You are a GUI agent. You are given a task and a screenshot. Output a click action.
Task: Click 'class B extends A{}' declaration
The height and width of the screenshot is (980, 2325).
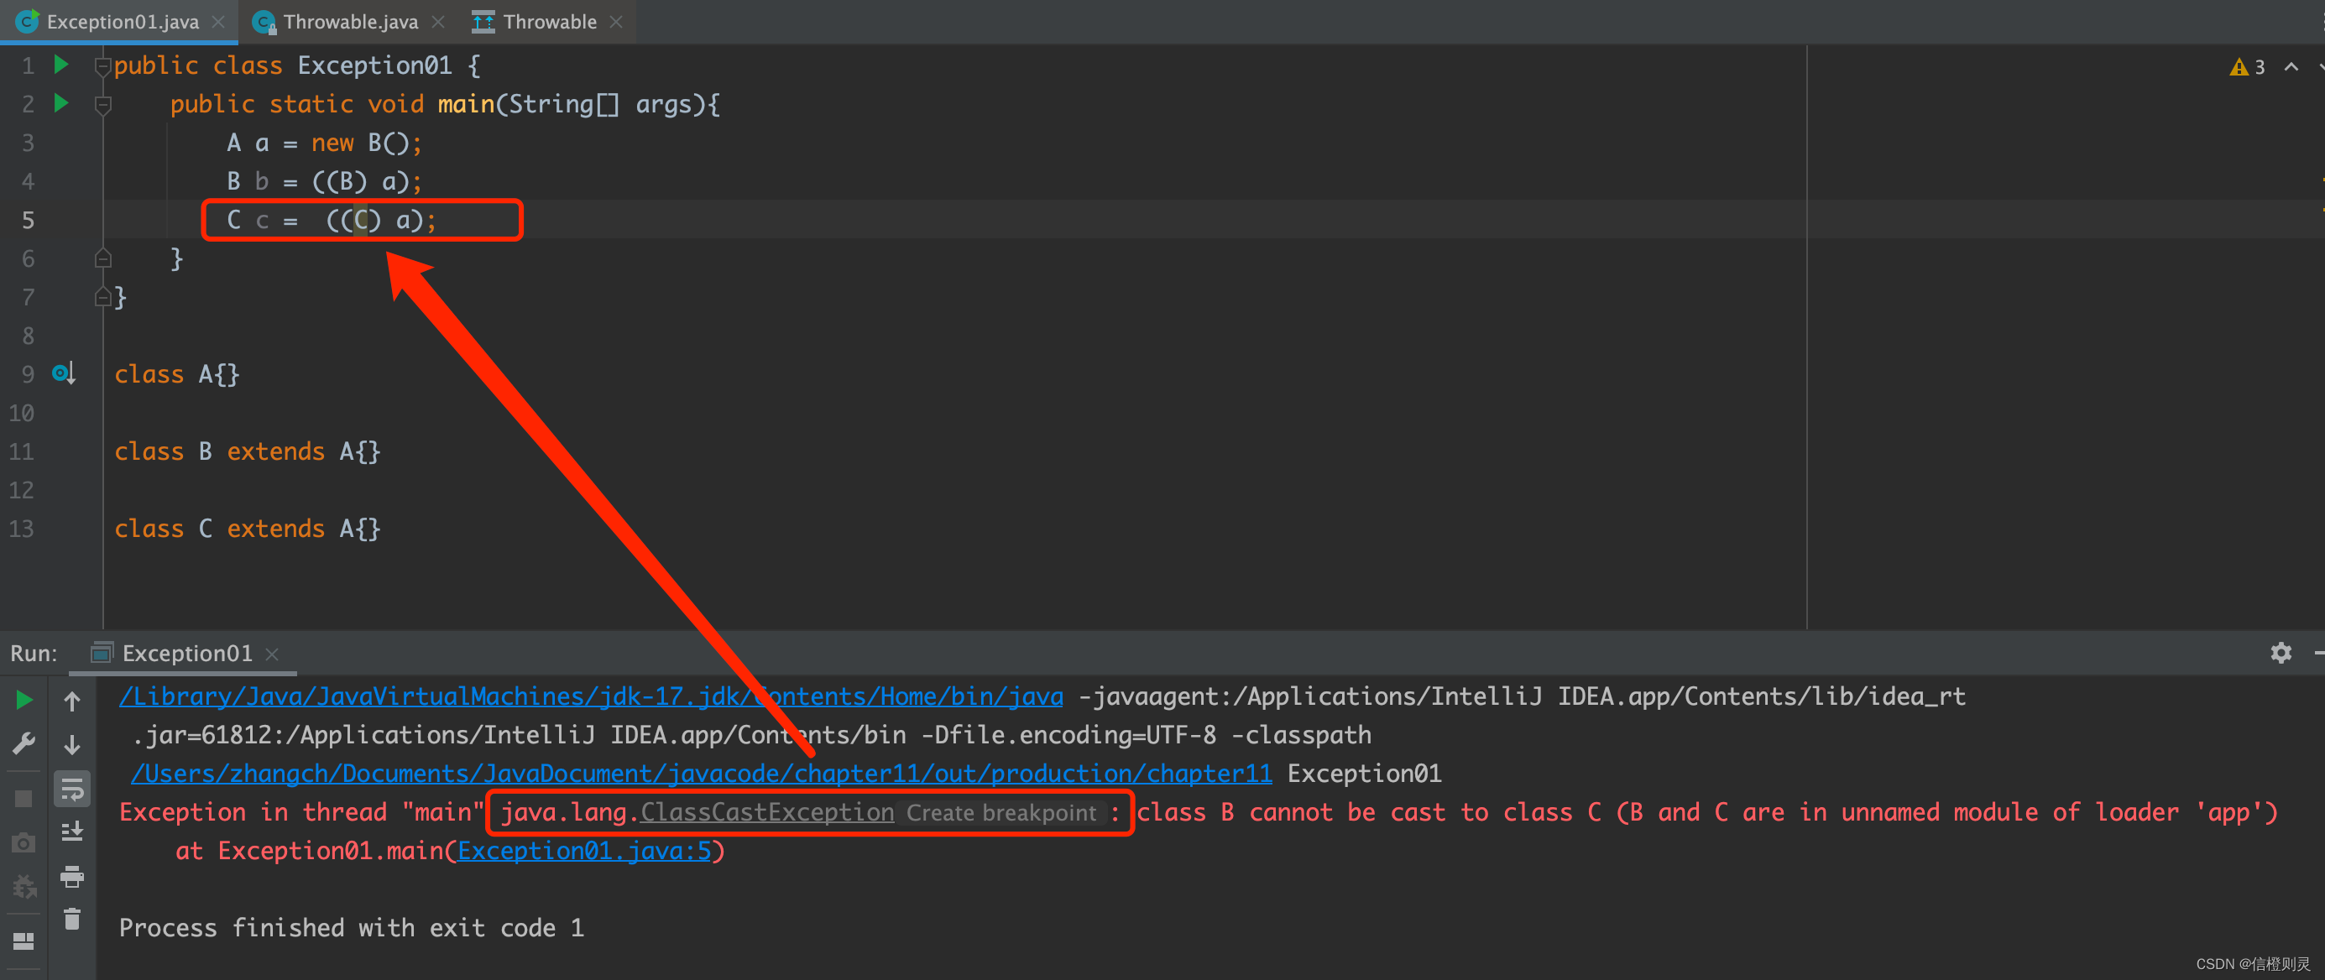click(248, 451)
